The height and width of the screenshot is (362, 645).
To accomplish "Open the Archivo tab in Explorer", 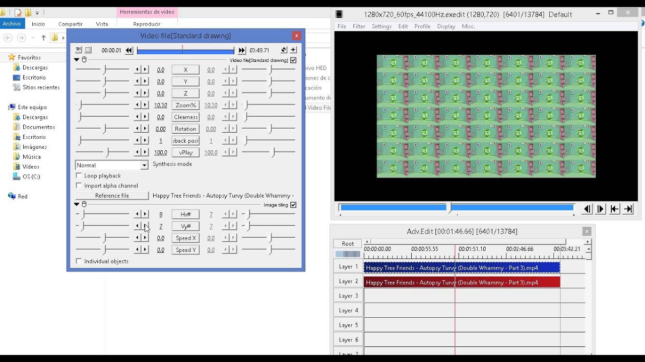I will pyautogui.click(x=12, y=24).
